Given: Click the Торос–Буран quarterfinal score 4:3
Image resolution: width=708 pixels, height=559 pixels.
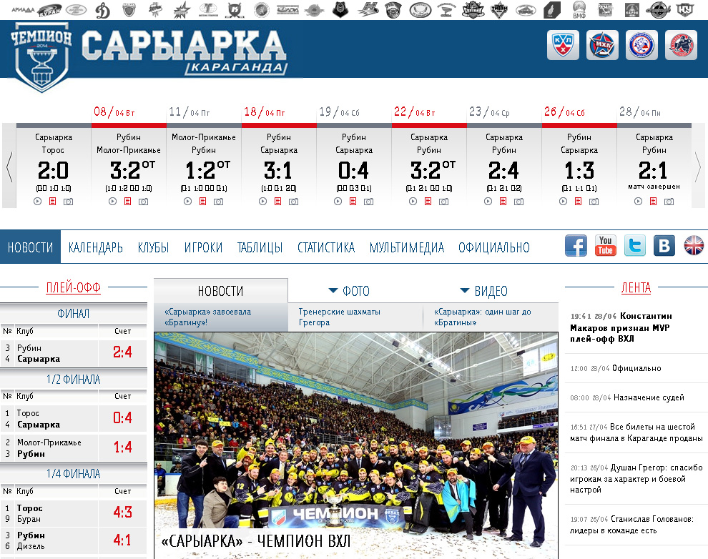Looking at the screenshot, I should 122,513.
